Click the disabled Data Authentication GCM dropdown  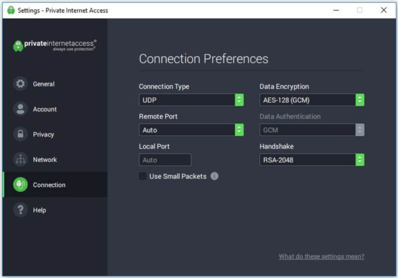[x=312, y=130]
